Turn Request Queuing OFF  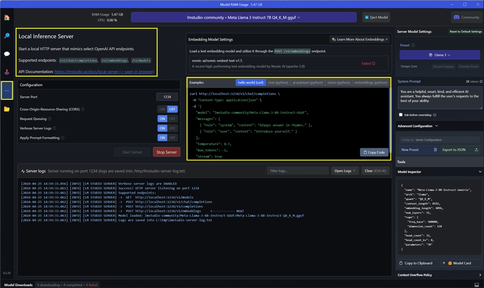pos(172,119)
